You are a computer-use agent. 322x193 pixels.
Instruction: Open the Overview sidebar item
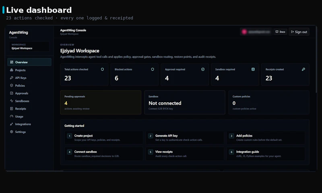(x=29, y=62)
